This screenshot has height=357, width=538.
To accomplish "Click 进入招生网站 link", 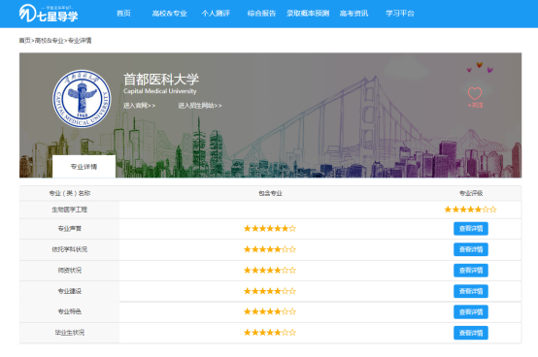I will [x=200, y=106].
